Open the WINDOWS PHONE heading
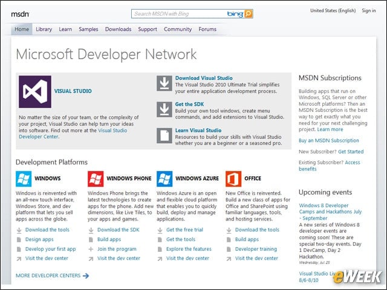Image resolution: width=387 pixels, height=290 pixels. 129,178
